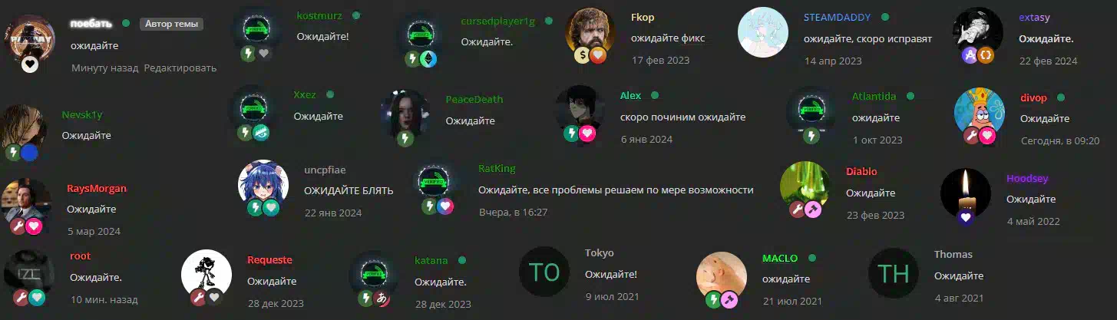This screenshot has height=320, width=1117.
Task: Click the lightning badge under PeaceDeath's avatar
Action: click(x=405, y=139)
